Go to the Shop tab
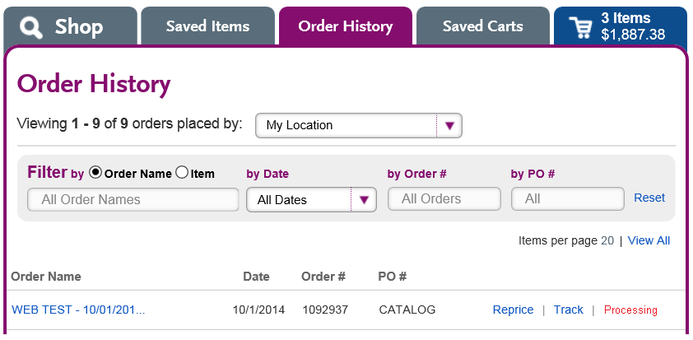The image size is (693, 340). [70, 26]
